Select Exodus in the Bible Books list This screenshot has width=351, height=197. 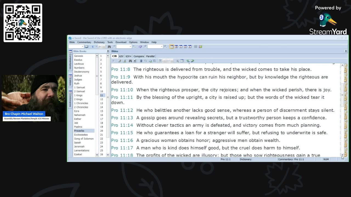coord(78,60)
